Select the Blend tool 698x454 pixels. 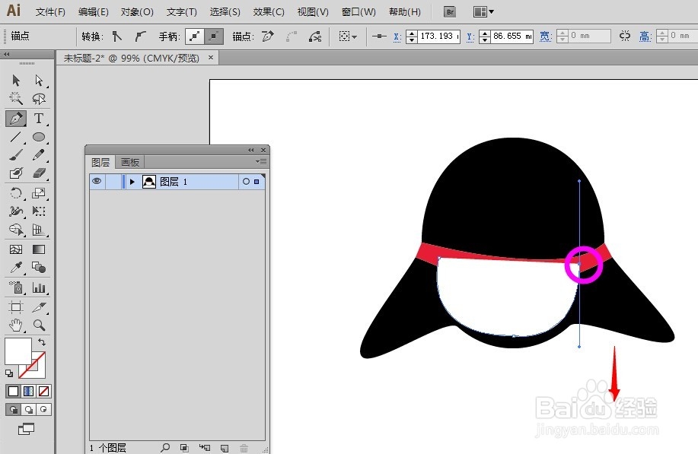[39, 267]
